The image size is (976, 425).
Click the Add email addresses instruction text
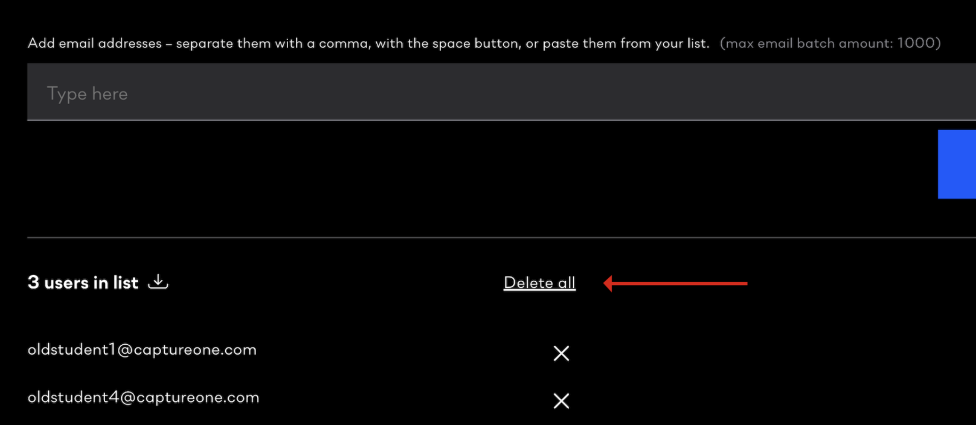point(368,43)
